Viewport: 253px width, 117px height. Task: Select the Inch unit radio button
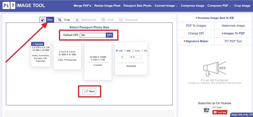[x=133, y=51]
